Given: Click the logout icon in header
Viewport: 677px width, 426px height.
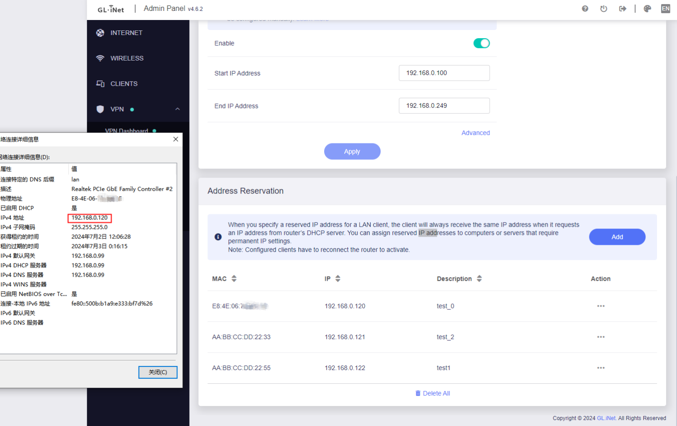Looking at the screenshot, I should pyautogui.click(x=622, y=9).
